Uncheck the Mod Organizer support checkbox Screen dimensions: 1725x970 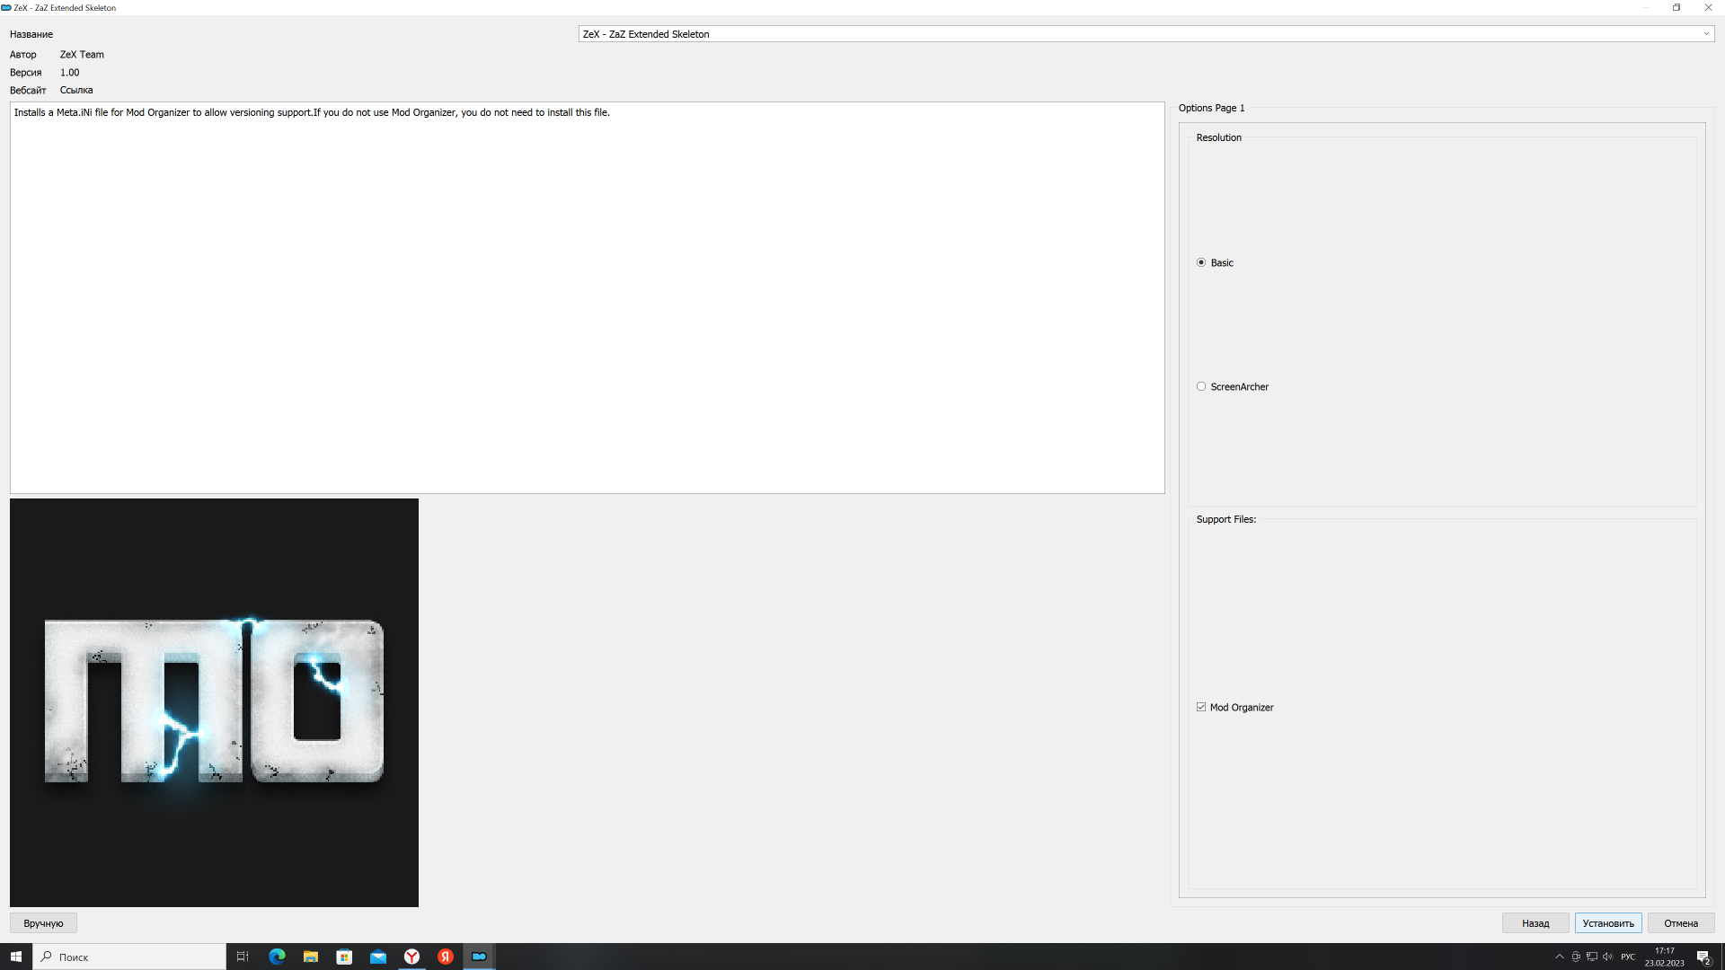click(1201, 707)
